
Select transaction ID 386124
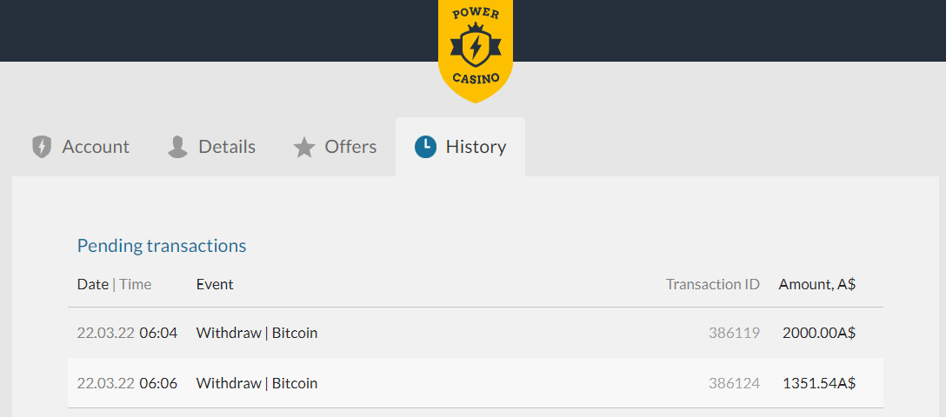[x=734, y=383]
